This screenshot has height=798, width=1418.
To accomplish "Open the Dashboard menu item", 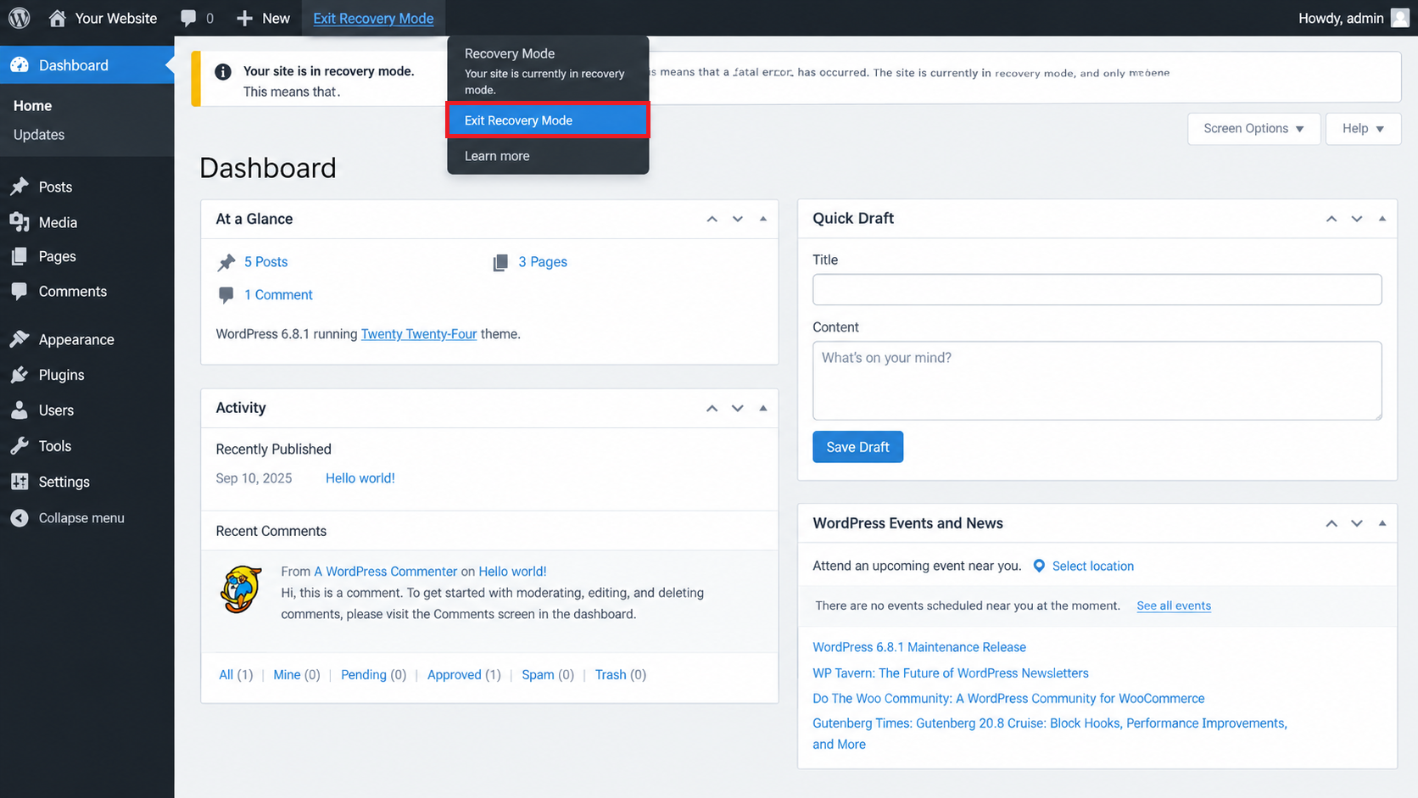I will [x=87, y=65].
